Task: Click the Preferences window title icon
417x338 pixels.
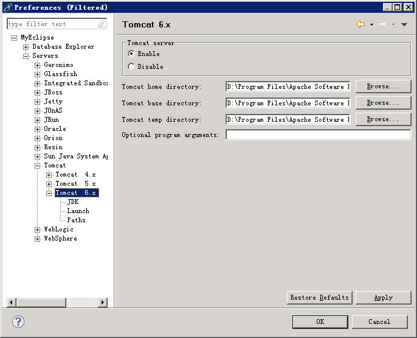Action: pos(8,7)
